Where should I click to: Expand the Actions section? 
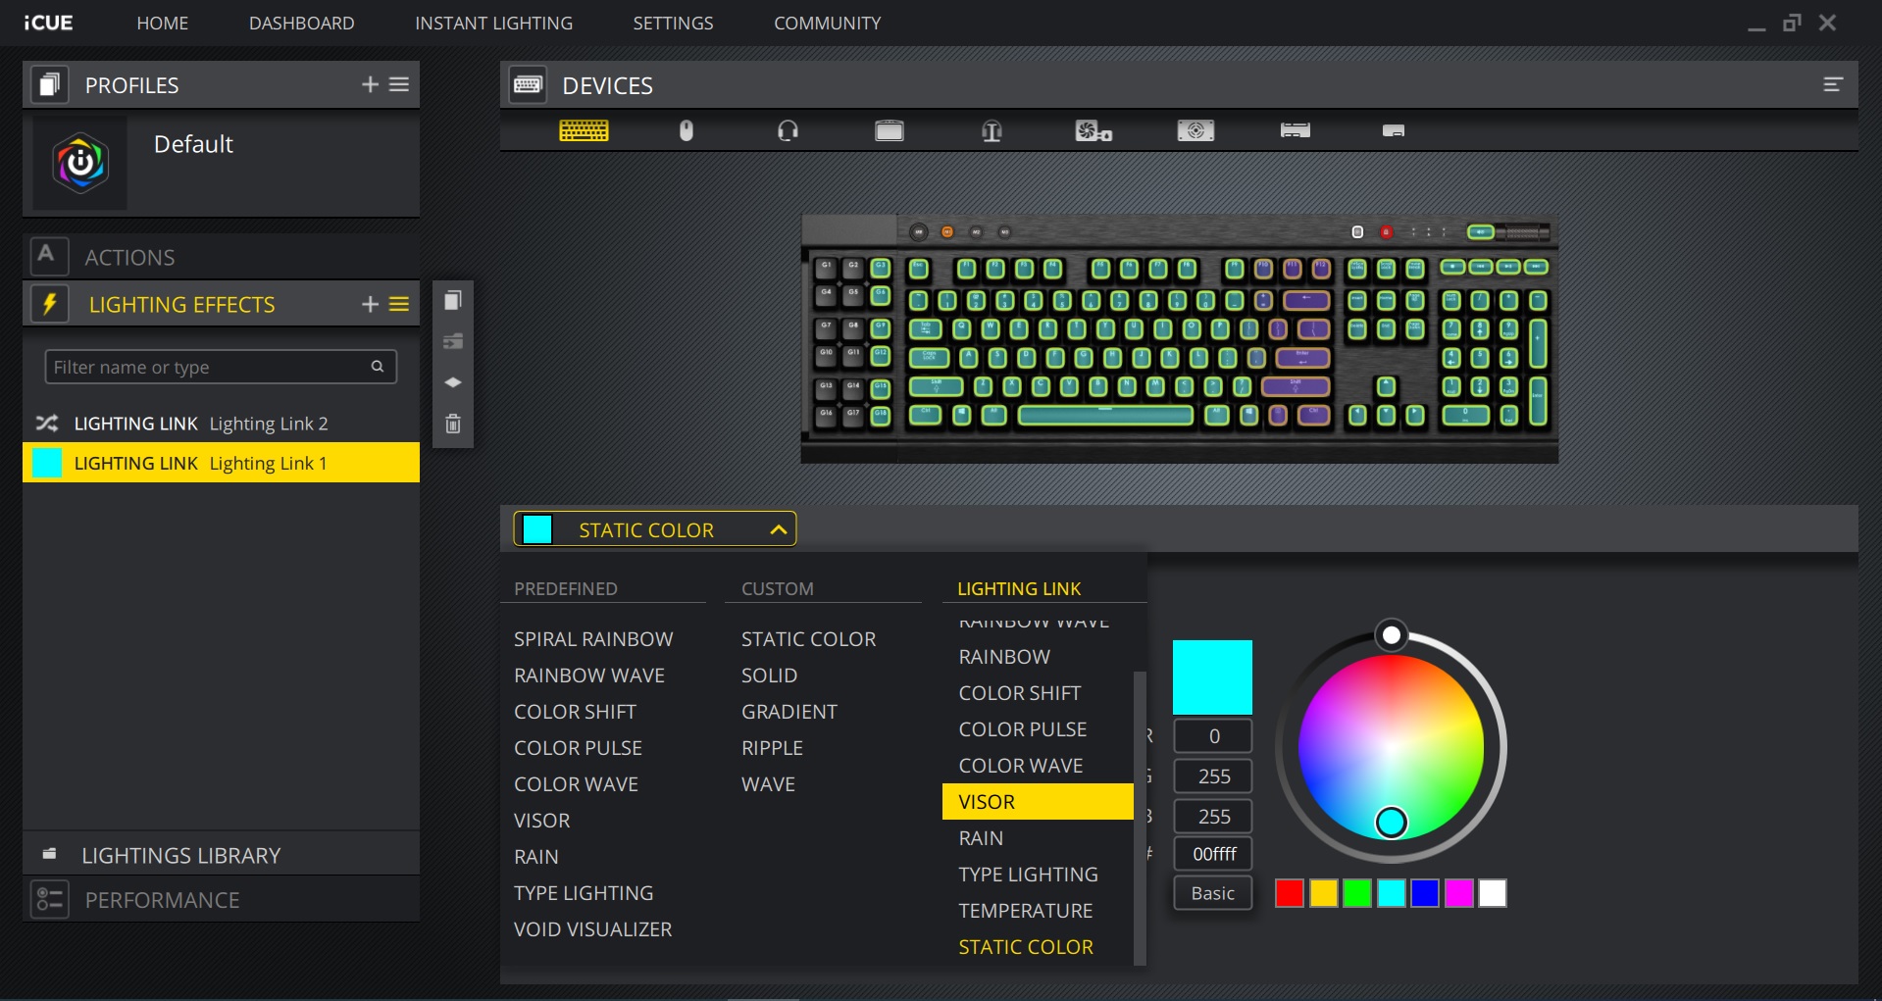point(129,257)
